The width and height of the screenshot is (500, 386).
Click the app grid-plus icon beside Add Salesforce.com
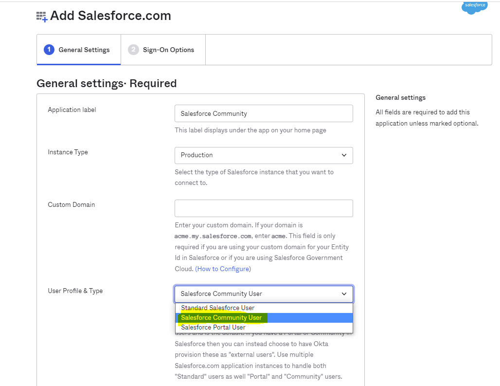[42, 16]
